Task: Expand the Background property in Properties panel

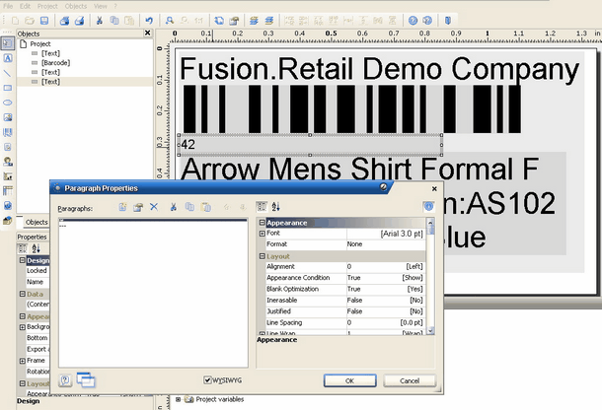Action: tap(23, 327)
